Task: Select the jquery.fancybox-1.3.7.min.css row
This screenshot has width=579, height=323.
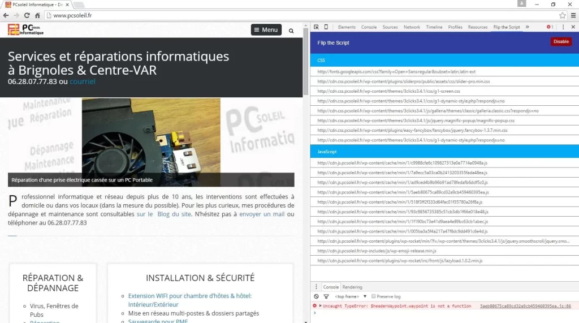Action: point(444,131)
